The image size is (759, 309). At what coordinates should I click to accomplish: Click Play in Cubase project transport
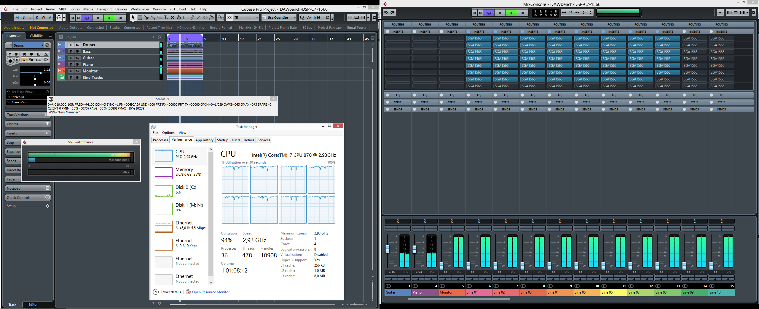point(109,18)
